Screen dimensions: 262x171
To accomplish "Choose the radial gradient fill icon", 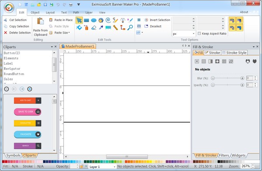I will click(x=217, y=61).
